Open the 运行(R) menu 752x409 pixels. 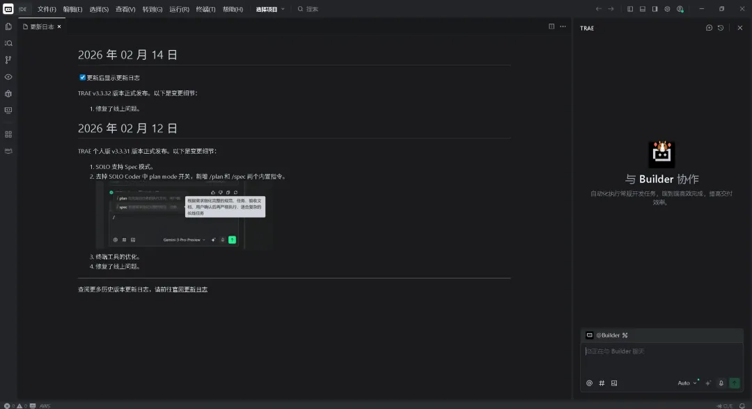pyautogui.click(x=180, y=9)
